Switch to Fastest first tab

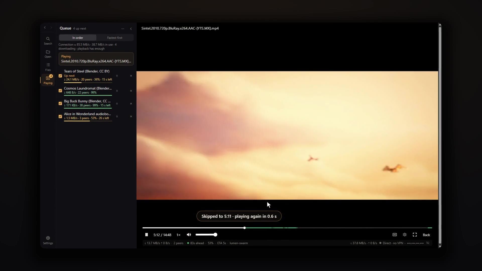[x=115, y=38]
